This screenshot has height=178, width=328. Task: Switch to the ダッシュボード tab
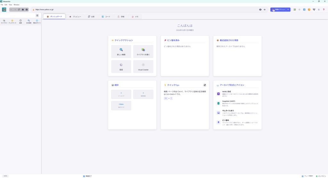coord(54,17)
